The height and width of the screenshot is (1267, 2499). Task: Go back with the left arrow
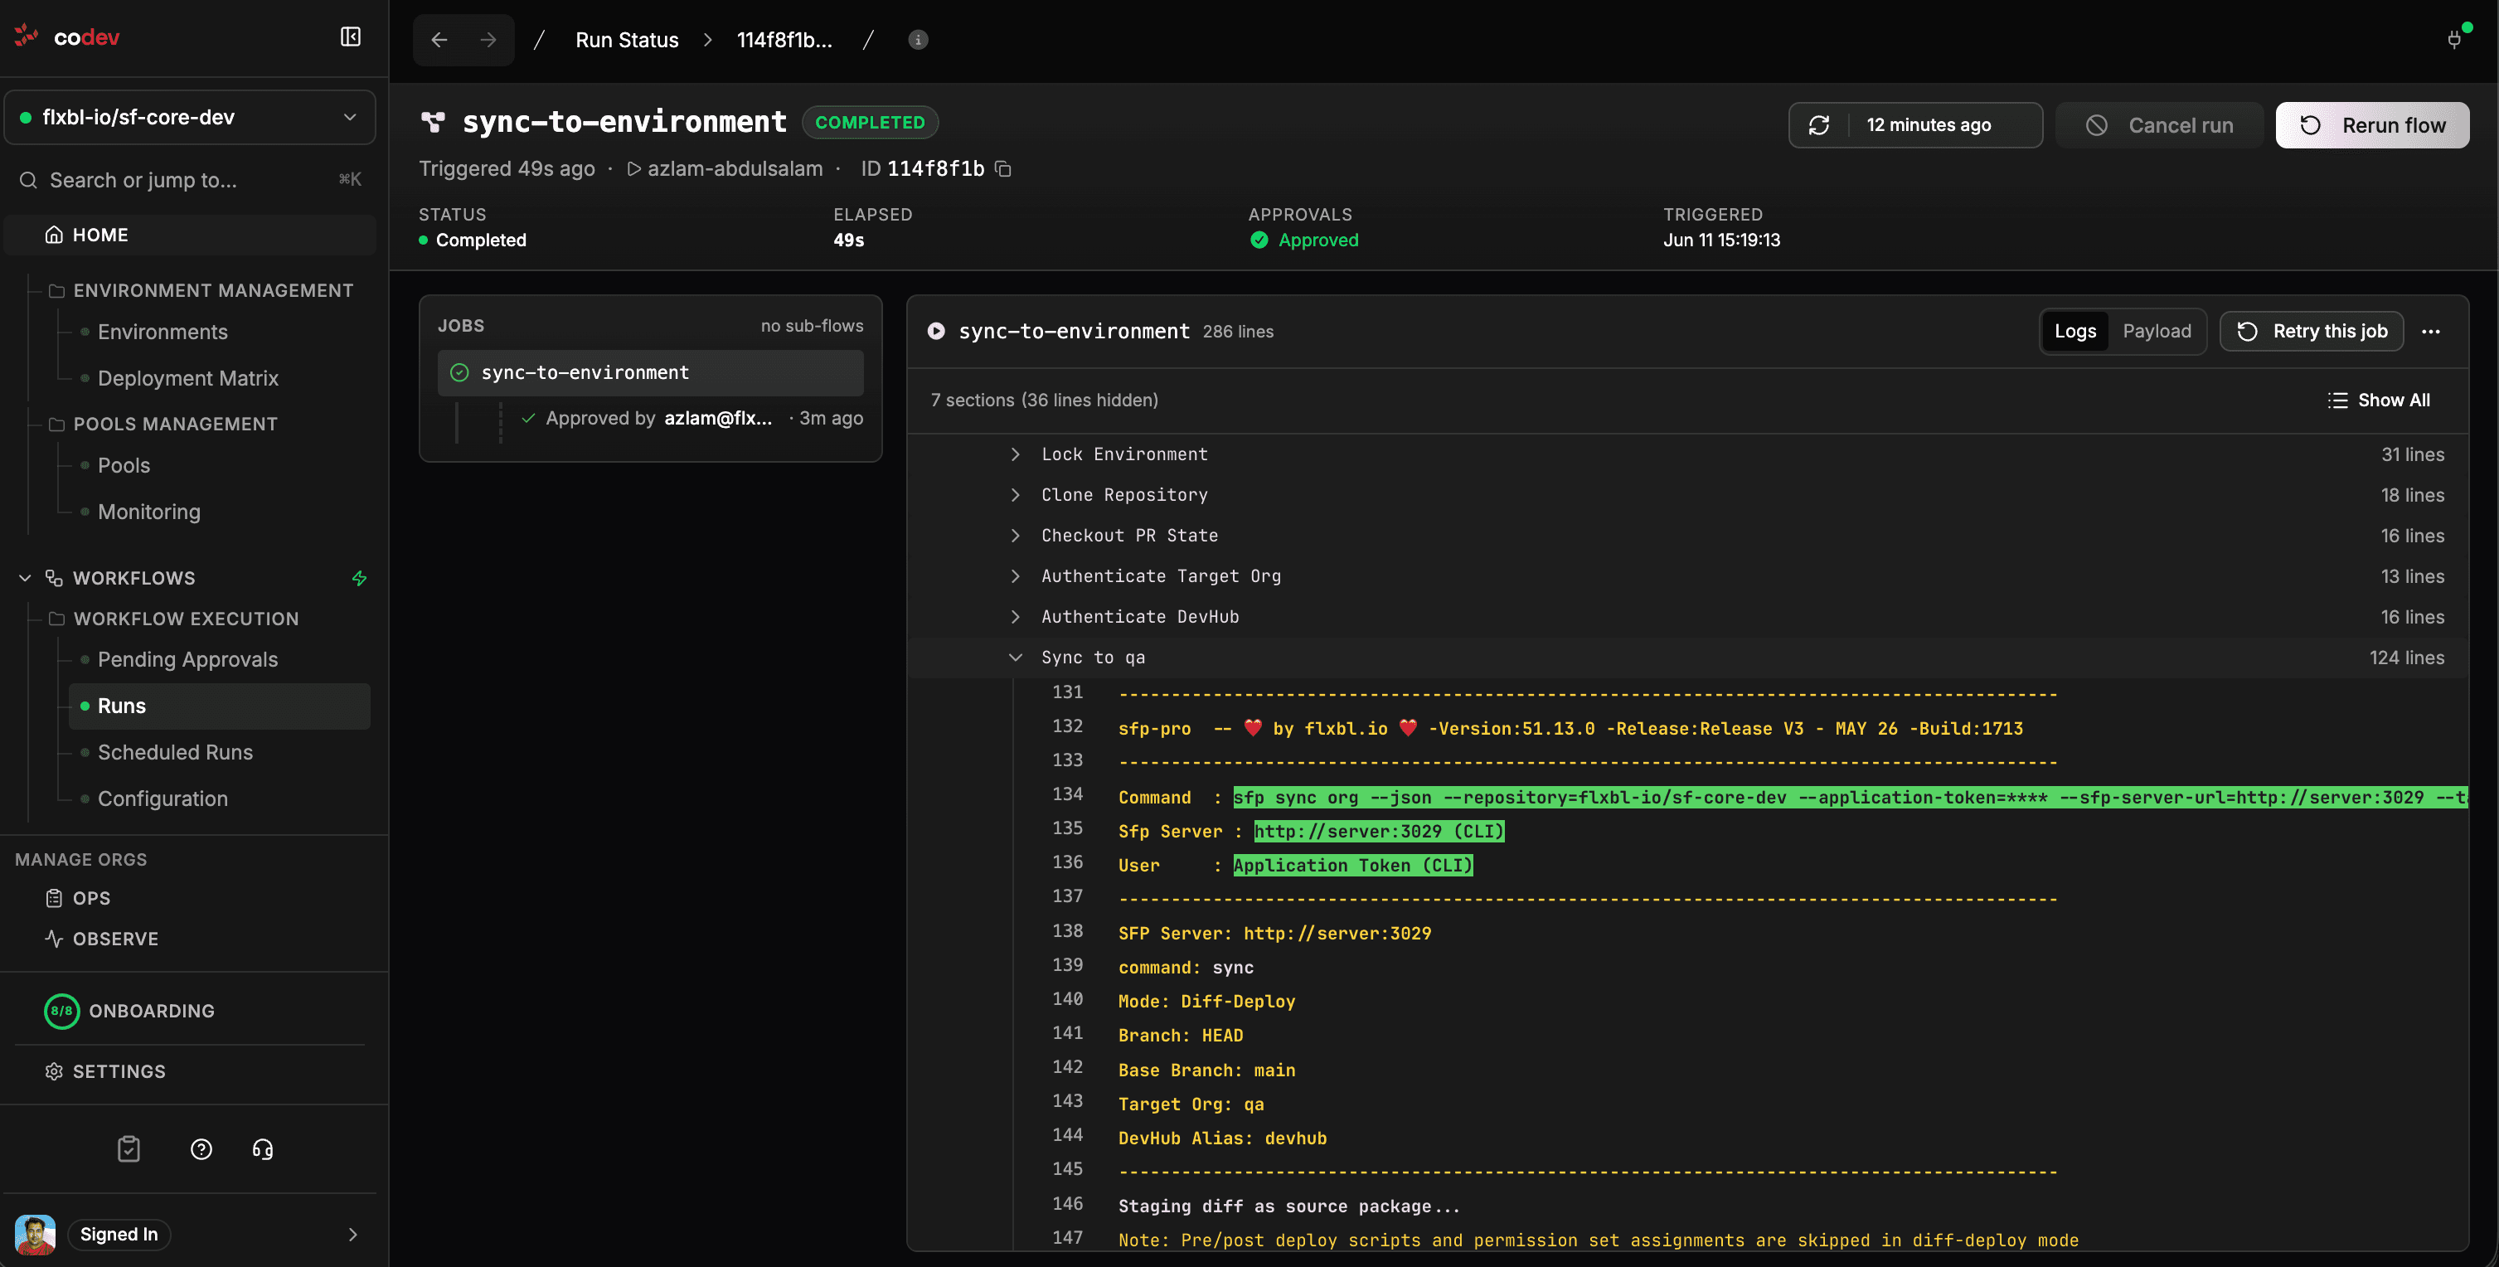pos(439,40)
